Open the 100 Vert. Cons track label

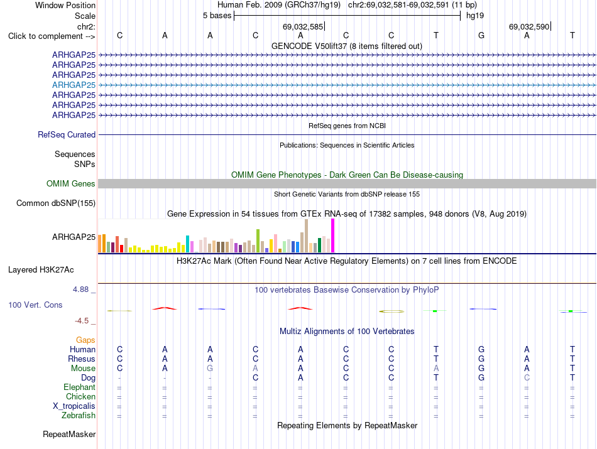(35, 305)
